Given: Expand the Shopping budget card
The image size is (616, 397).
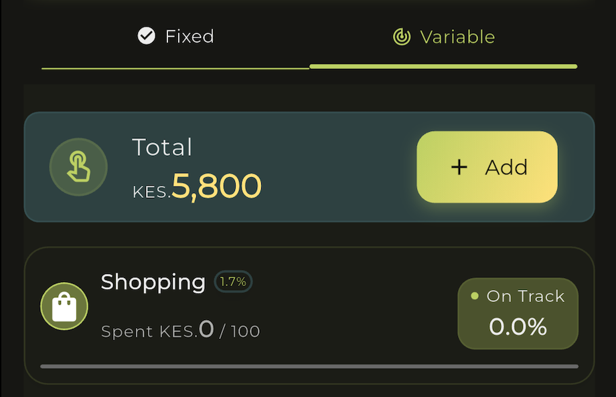Looking at the screenshot, I should (x=308, y=314).
